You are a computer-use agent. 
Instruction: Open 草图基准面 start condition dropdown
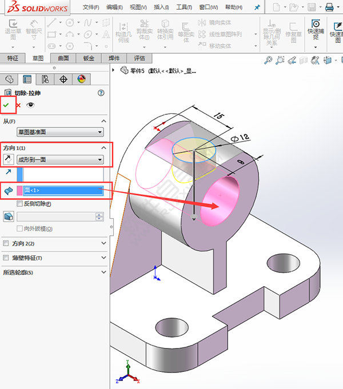click(60, 132)
